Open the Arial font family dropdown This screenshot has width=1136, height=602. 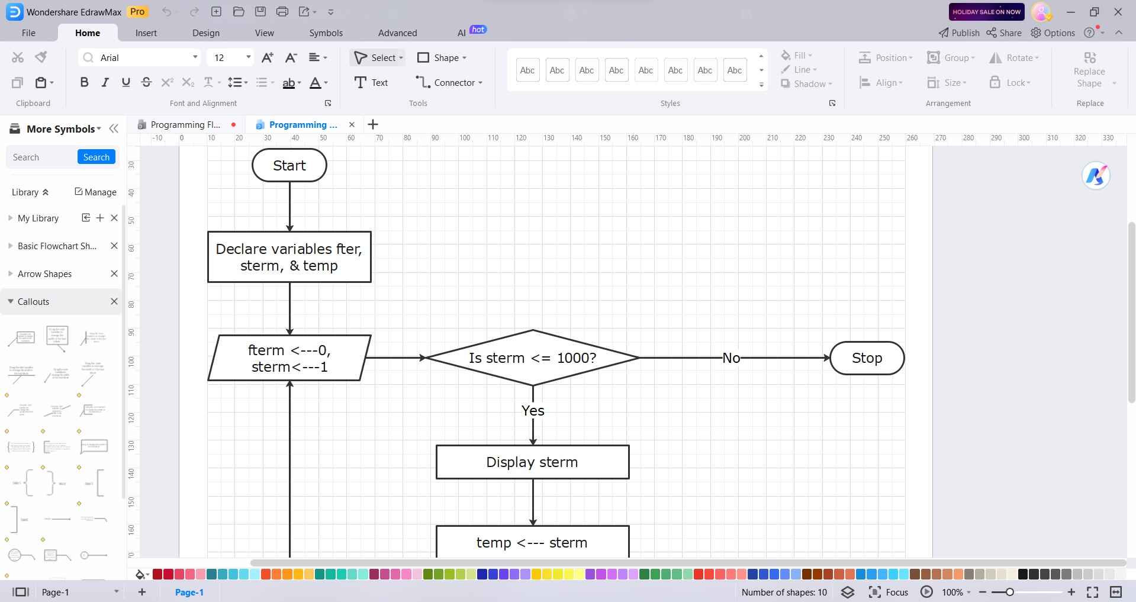coord(195,57)
